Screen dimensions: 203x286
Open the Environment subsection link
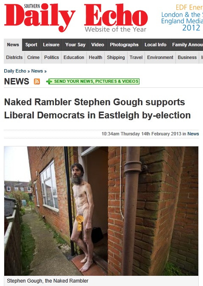(160, 57)
